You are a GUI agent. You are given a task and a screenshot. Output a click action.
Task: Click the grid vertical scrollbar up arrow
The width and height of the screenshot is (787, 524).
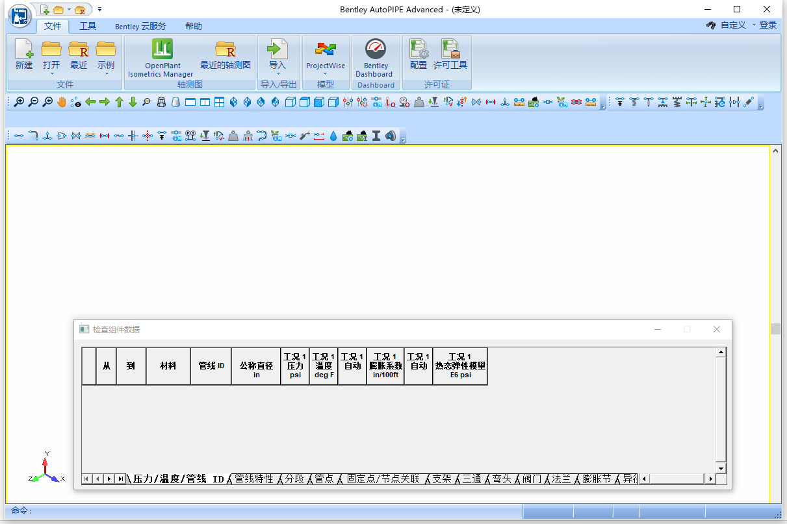(x=721, y=353)
